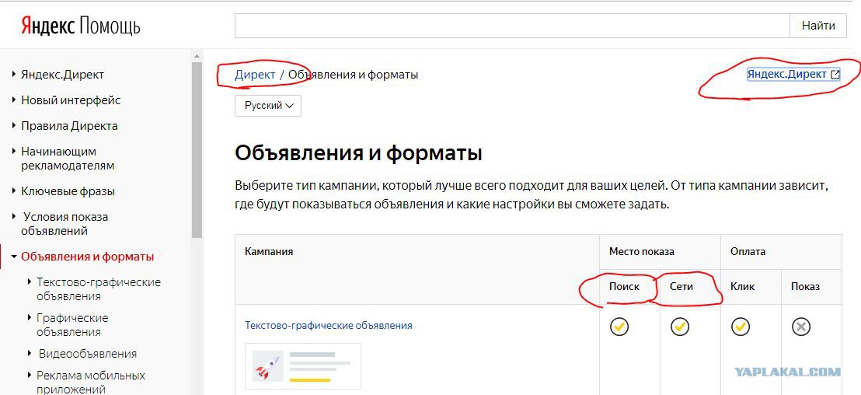Screen dimensions: 861x395
Task: Click the Объявления и форматы page heading
Action: pos(358,153)
